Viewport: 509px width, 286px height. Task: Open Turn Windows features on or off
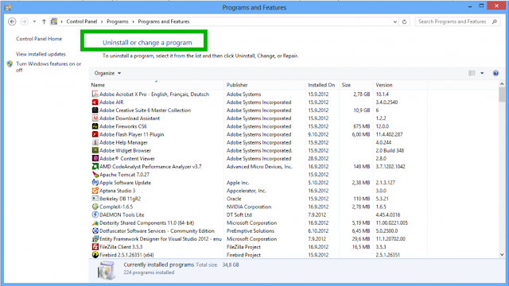tap(49, 67)
